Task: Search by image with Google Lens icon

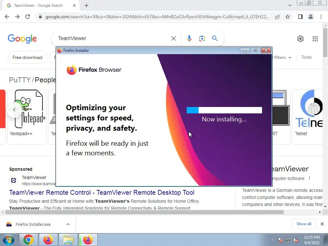Action: (x=202, y=38)
